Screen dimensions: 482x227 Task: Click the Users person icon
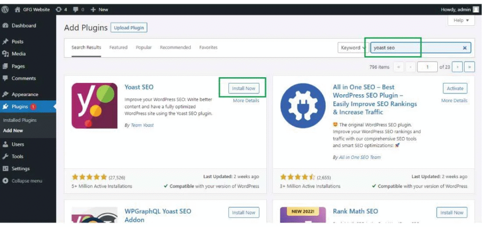pos(5,144)
